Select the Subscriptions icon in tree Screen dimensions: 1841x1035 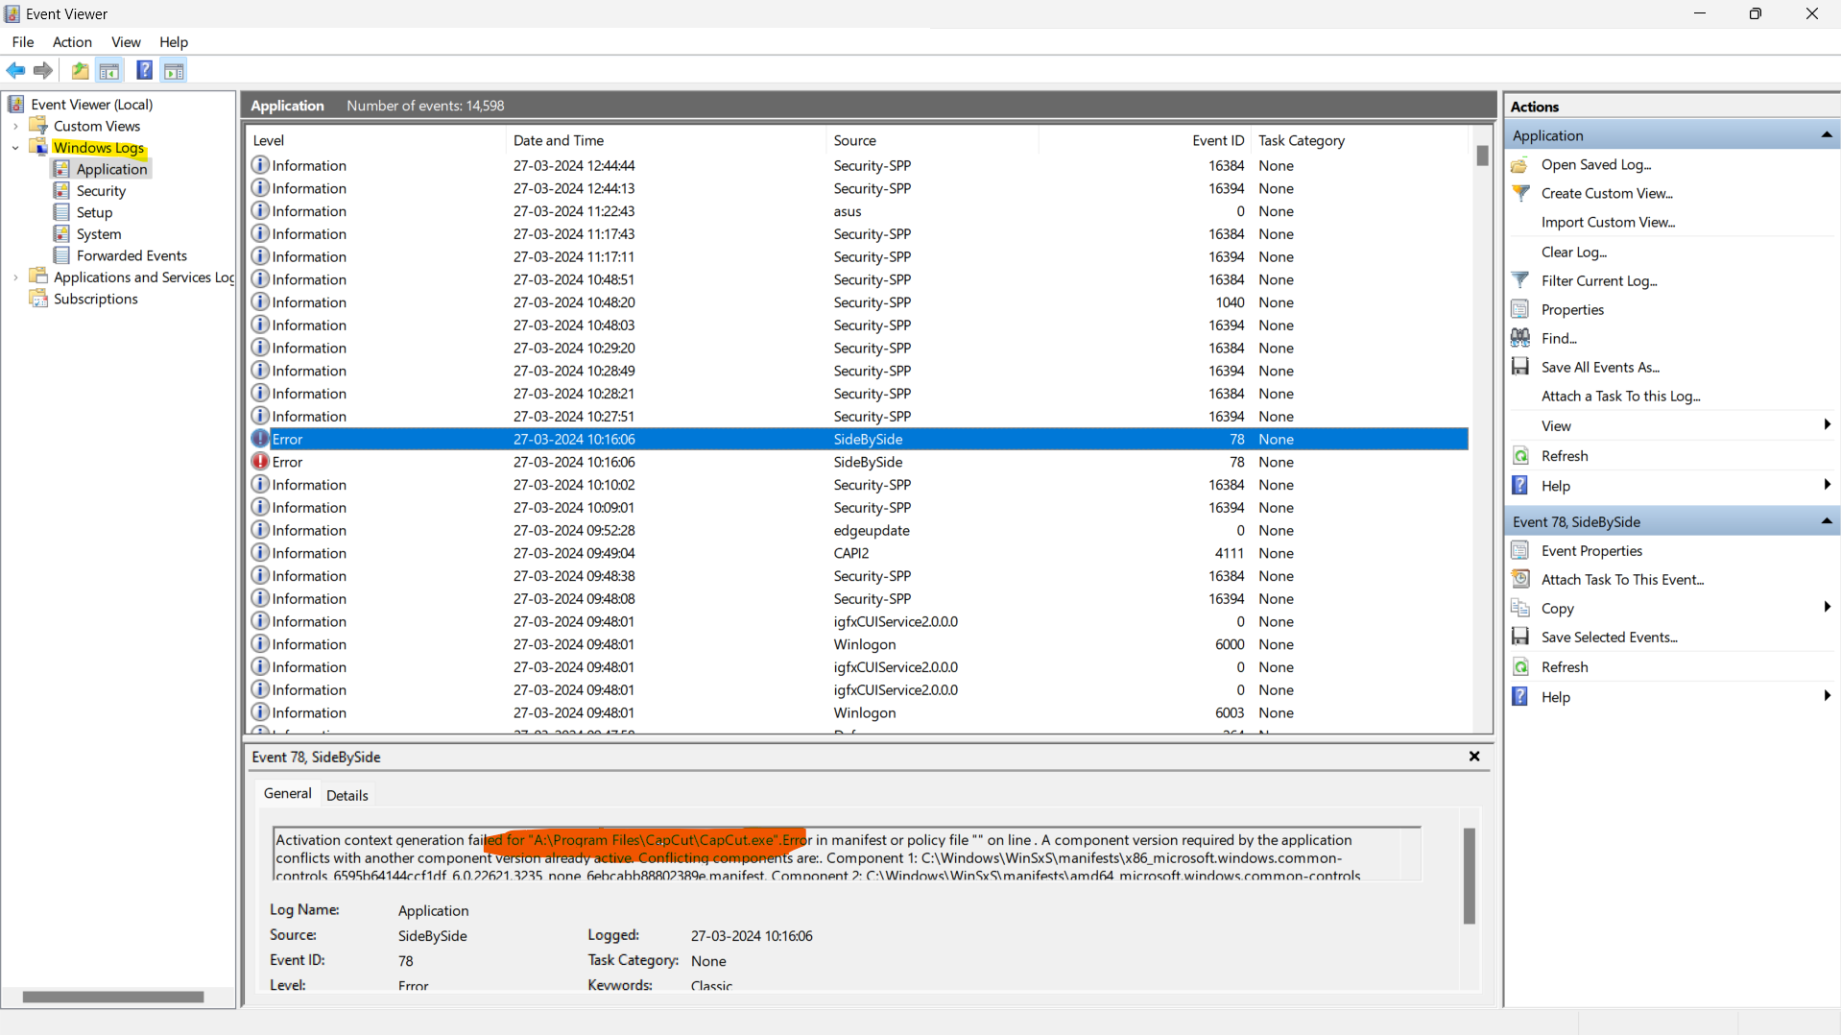coord(38,299)
